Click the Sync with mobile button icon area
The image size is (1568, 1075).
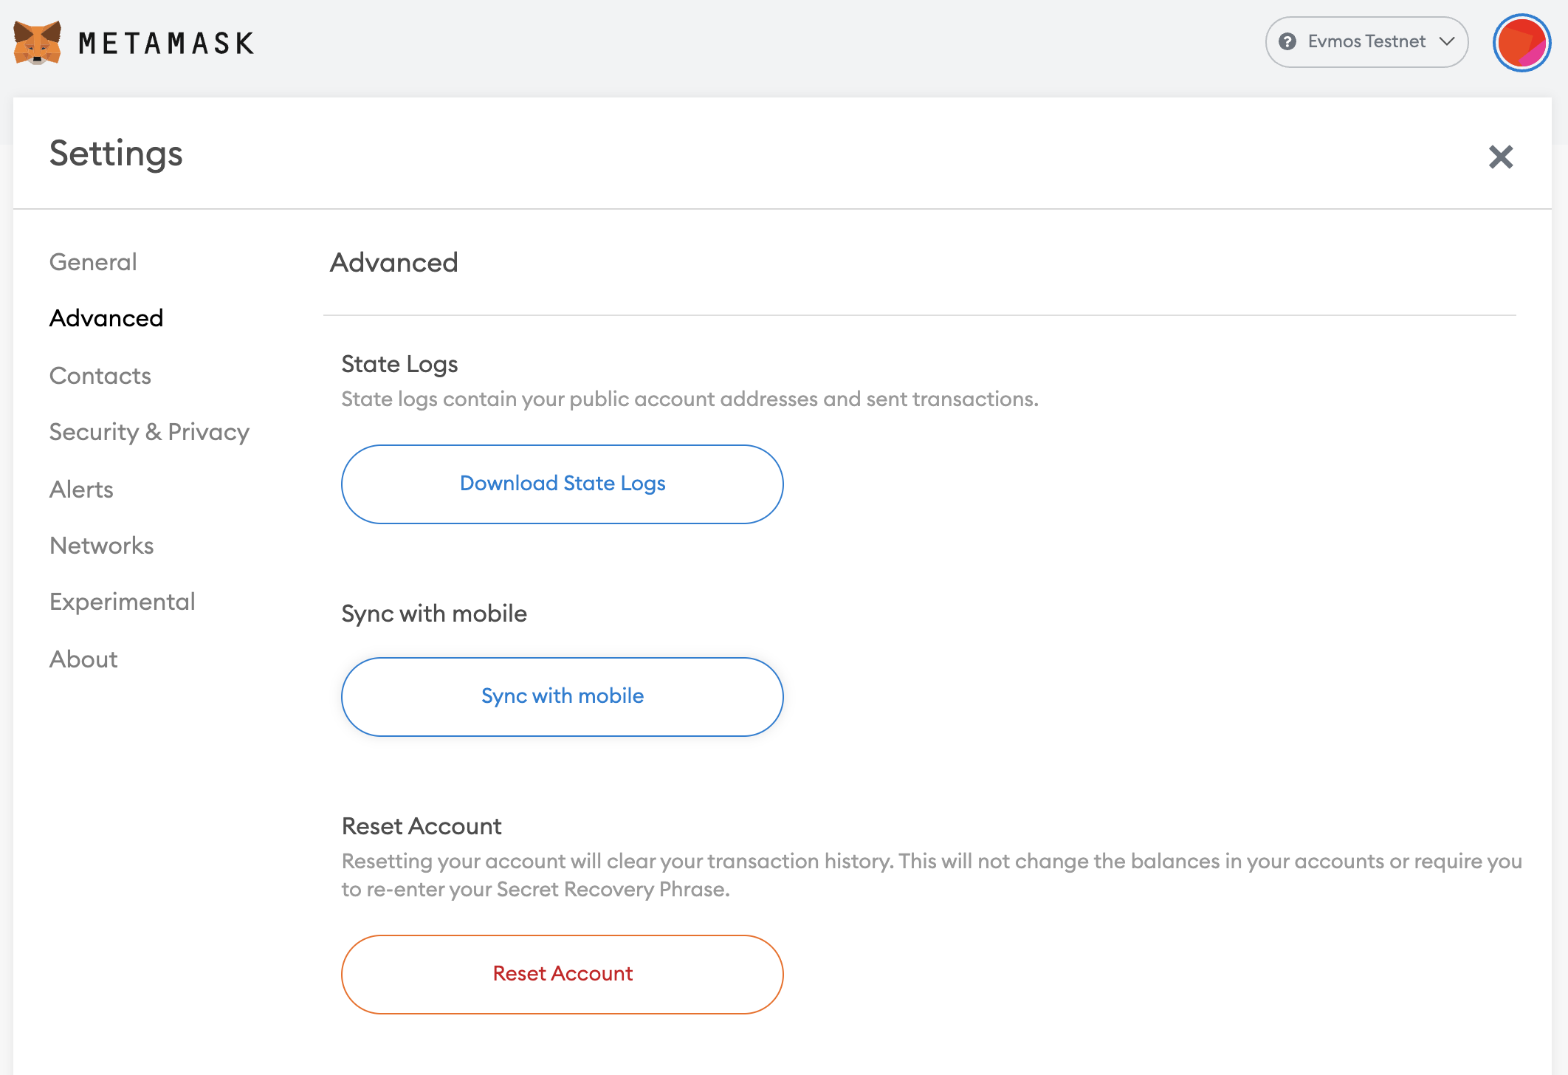[x=563, y=696]
